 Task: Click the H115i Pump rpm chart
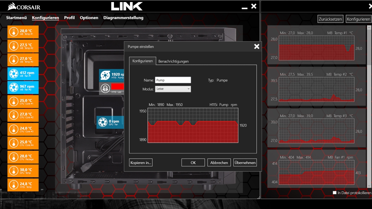pyautogui.click(x=193, y=125)
